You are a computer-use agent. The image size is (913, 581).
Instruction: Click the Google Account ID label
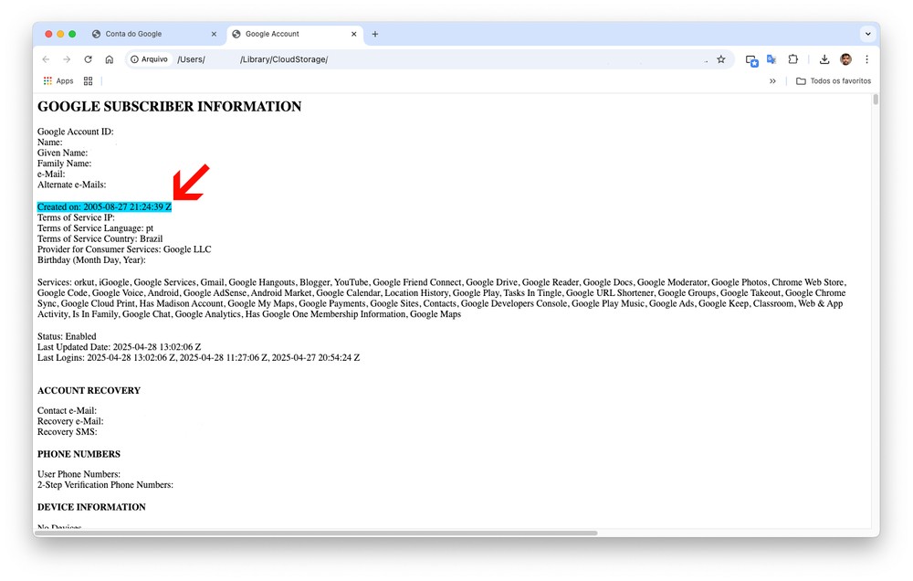(75, 132)
